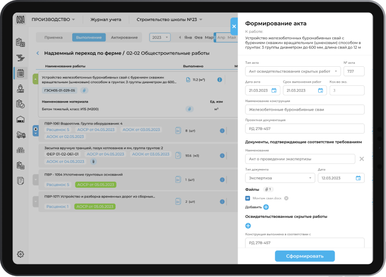
Task: Collapse the green expanded work row
Action: (x=35, y=79)
